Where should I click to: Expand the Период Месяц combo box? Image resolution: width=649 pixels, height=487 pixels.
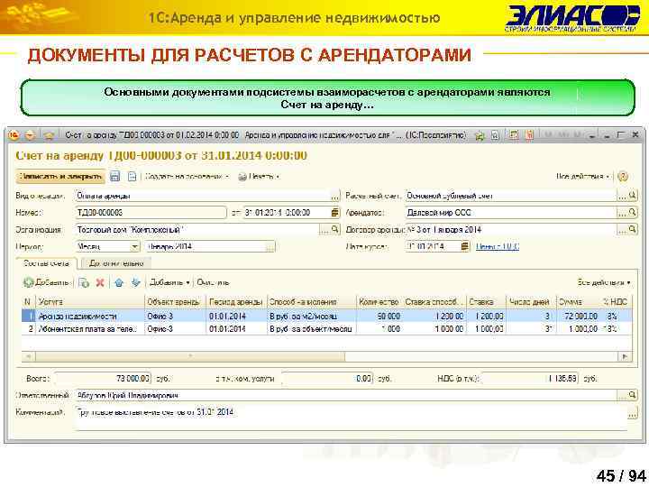point(135,247)
